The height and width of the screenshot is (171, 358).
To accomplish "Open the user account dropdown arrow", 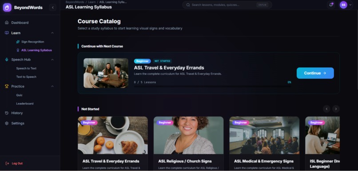I will click(x=350, y=5).
